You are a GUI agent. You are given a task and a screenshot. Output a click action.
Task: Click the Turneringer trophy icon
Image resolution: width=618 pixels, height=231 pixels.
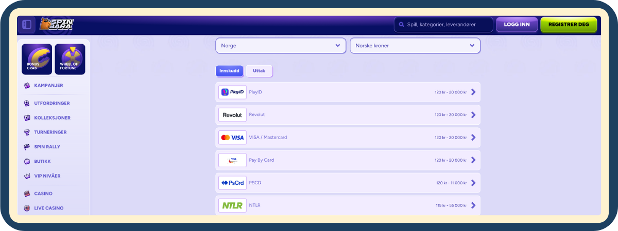click(x=27, y=132)
